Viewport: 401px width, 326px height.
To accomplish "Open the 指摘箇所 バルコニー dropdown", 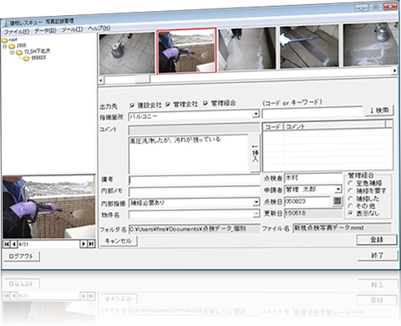I will 256,114.
